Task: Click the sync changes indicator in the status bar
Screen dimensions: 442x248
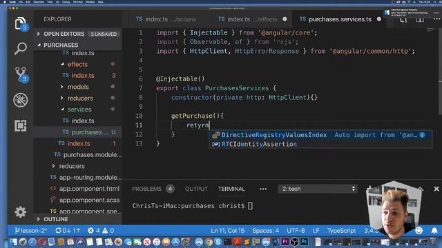Action: pyautogui.click(x=68, y=231)
